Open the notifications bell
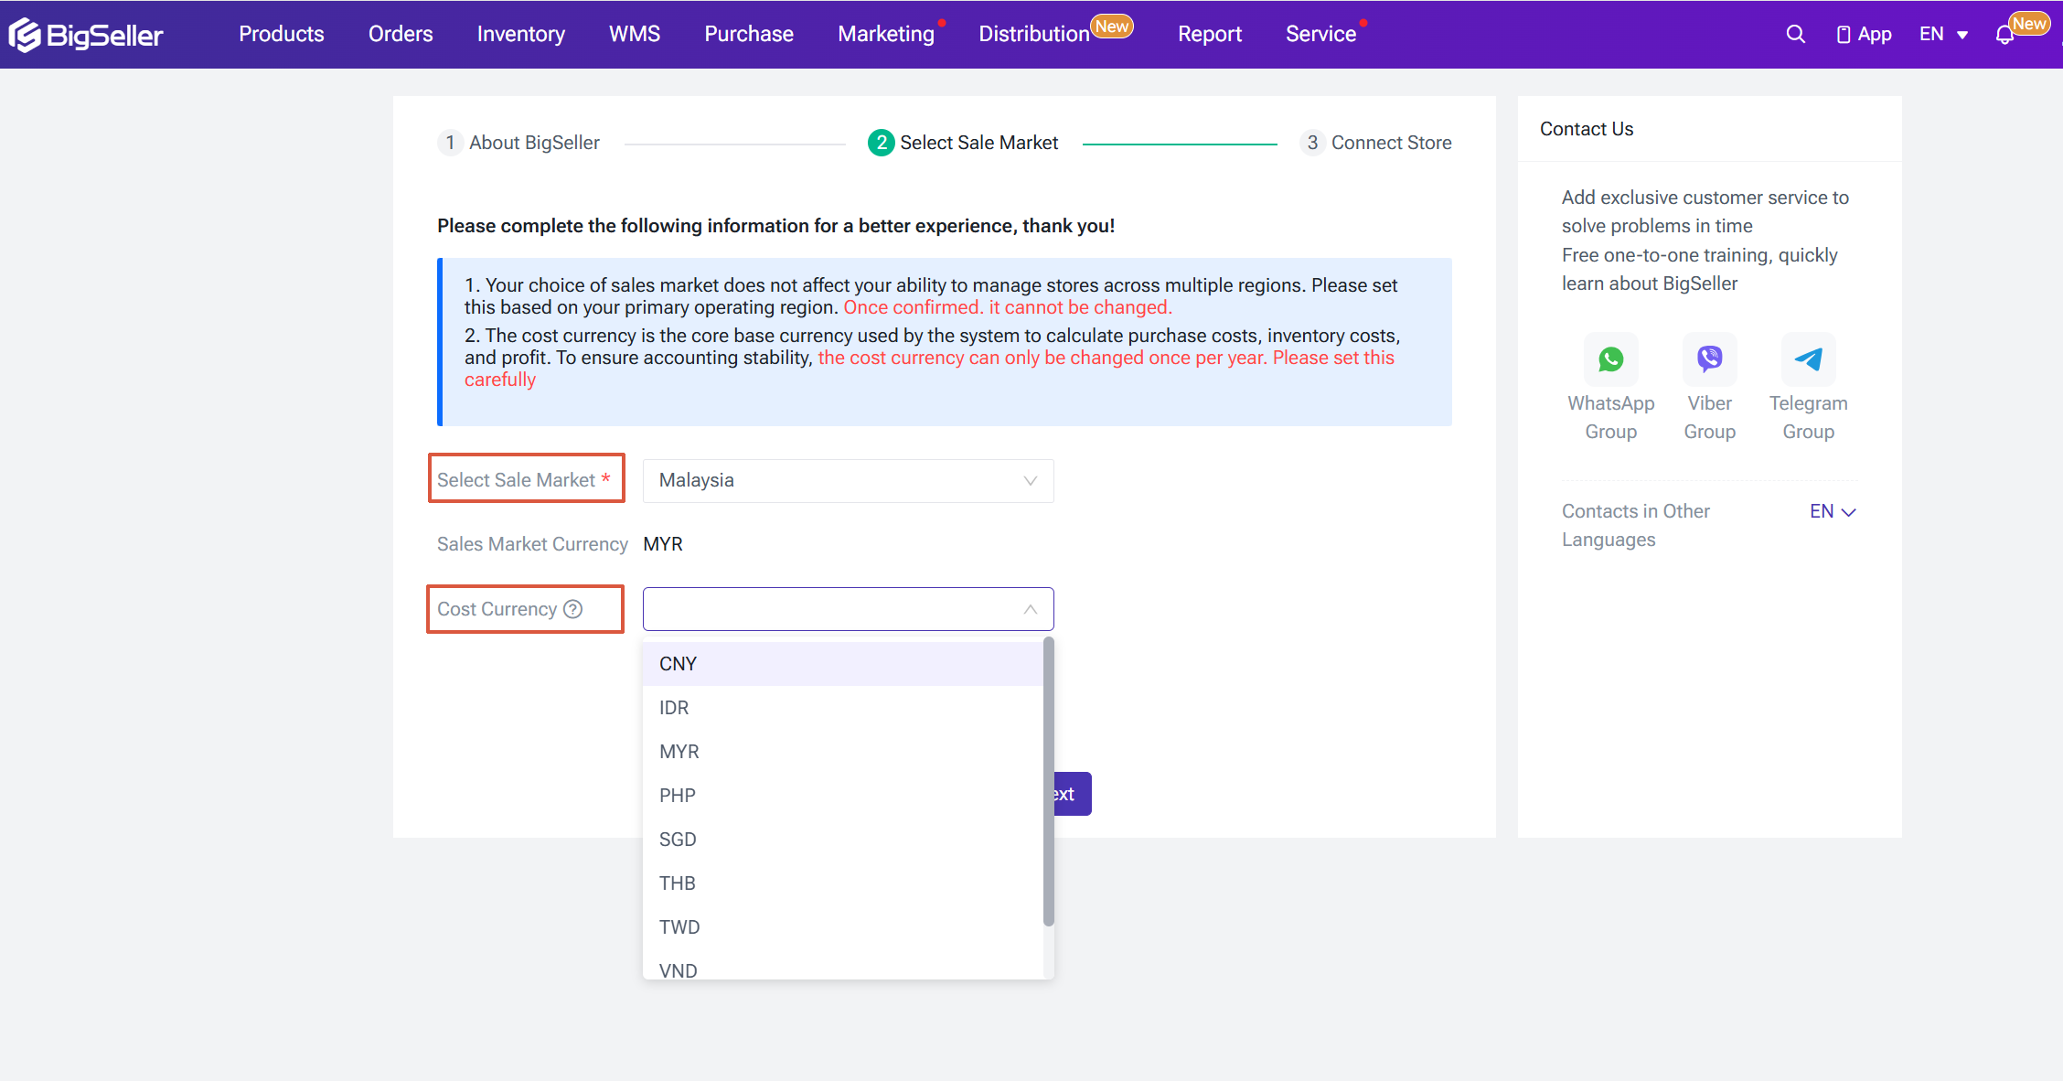This screenshot has width=2063, height=1081. click(x=2004, y=35)
